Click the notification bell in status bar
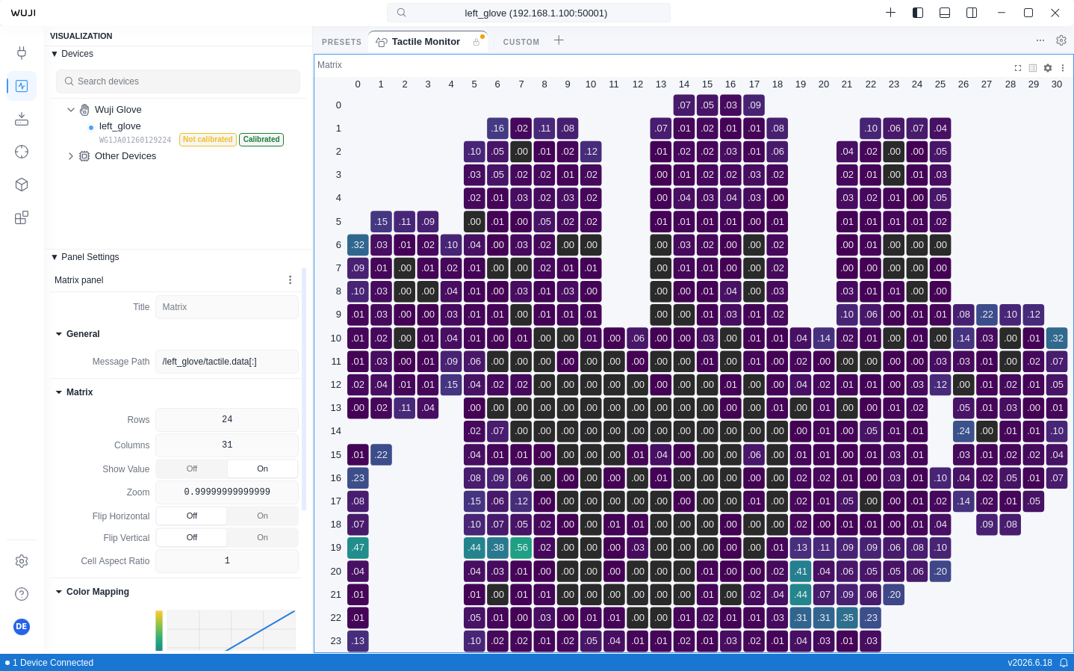Screen dimensions: 1074x671 (1064, 663)
